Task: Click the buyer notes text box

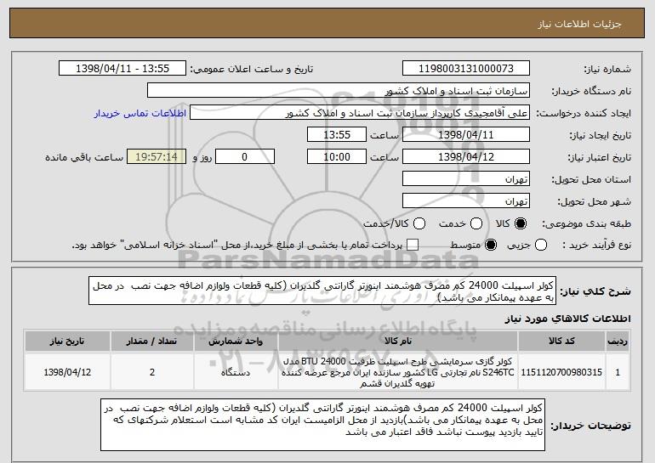Action: [x=322, y=425]
